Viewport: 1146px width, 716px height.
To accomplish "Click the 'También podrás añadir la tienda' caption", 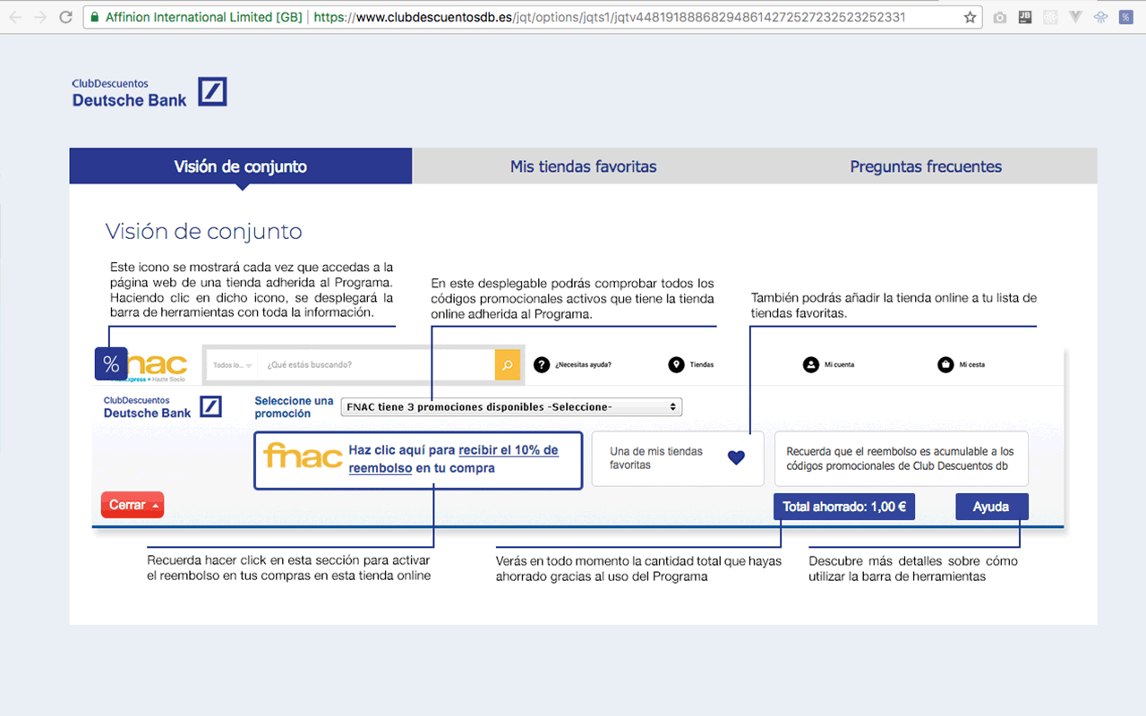I will [894, 305].
